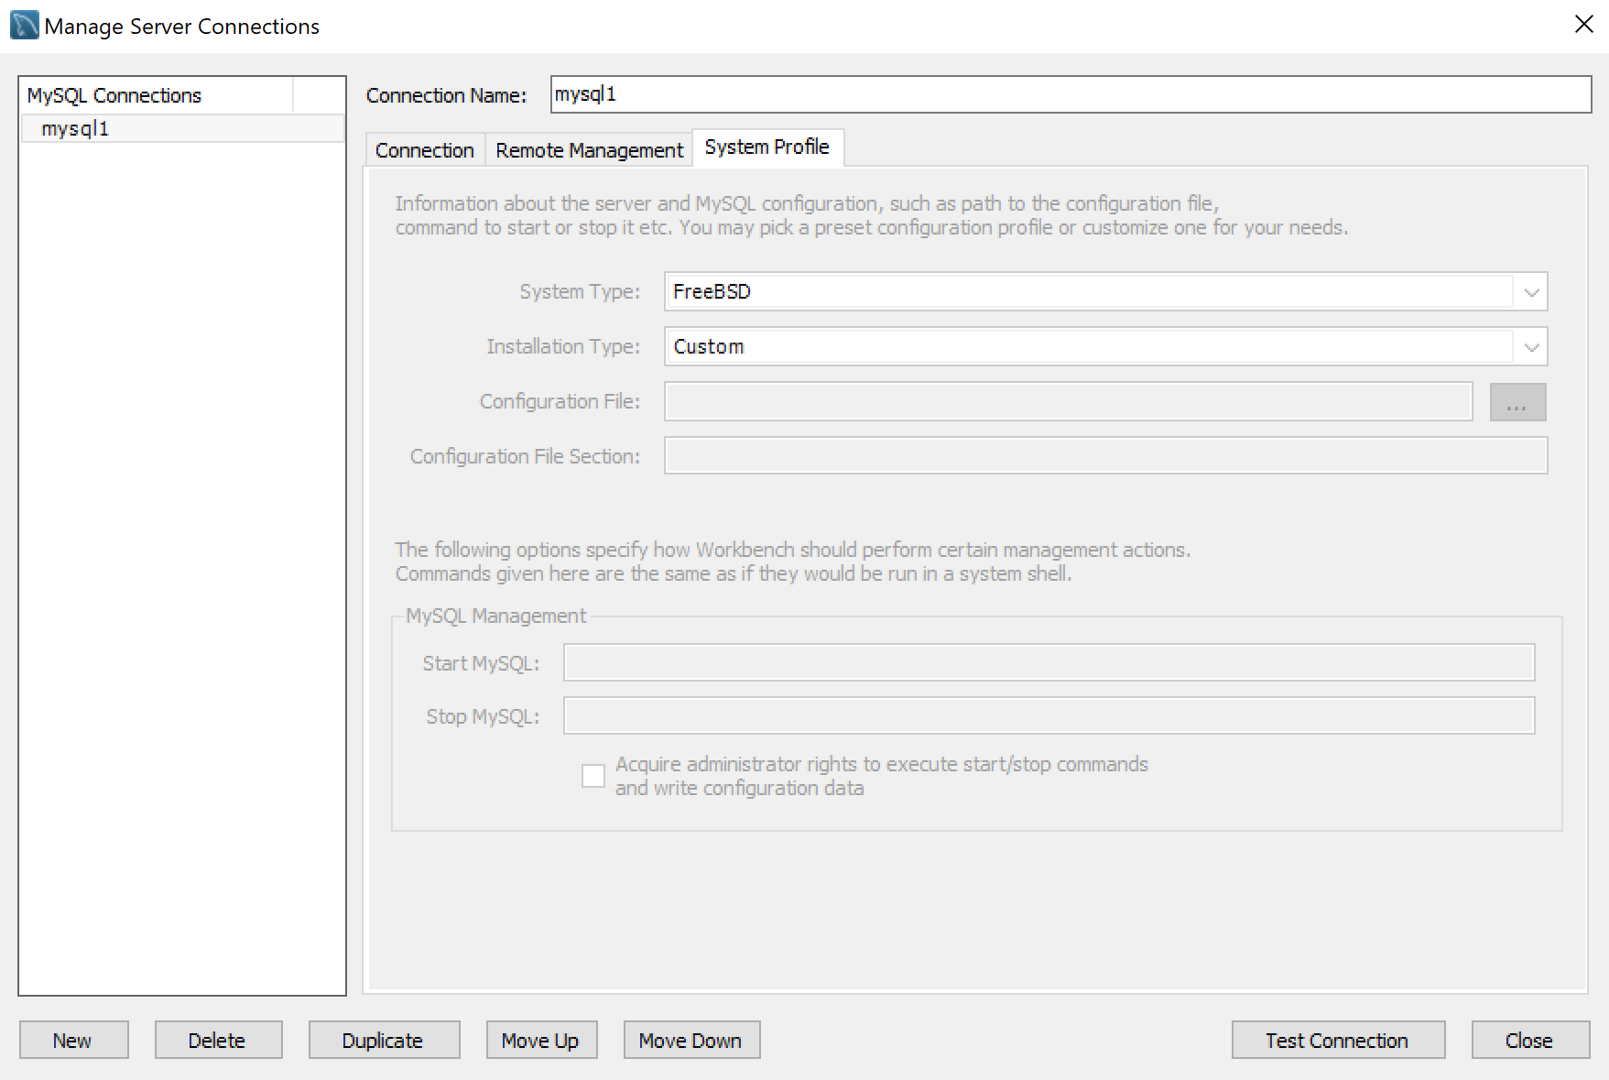Switch to the Connection tab
Image resolution: width=1609 pixels, height=1080 pixels.
point(424,149)
